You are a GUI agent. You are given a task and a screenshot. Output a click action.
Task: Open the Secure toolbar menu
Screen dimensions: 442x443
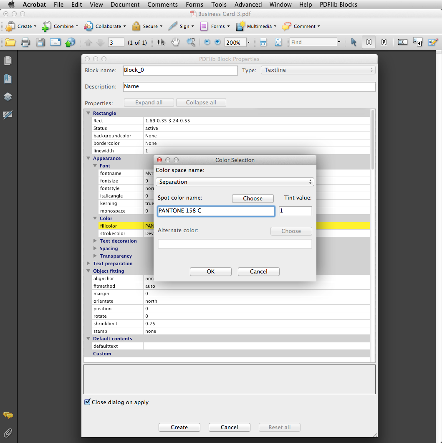[147, 26]
